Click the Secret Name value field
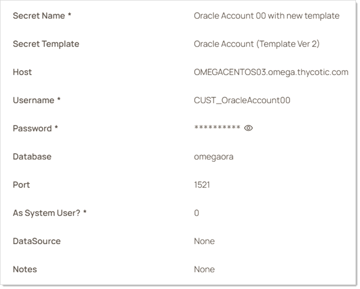Viewport: 360px width, 289px height. point(266,16)
